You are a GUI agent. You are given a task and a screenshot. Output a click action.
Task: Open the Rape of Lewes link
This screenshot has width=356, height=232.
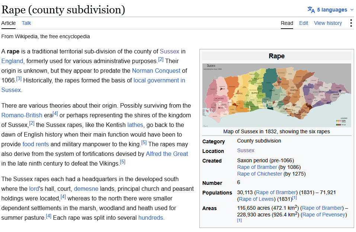[x=256, y=199]
